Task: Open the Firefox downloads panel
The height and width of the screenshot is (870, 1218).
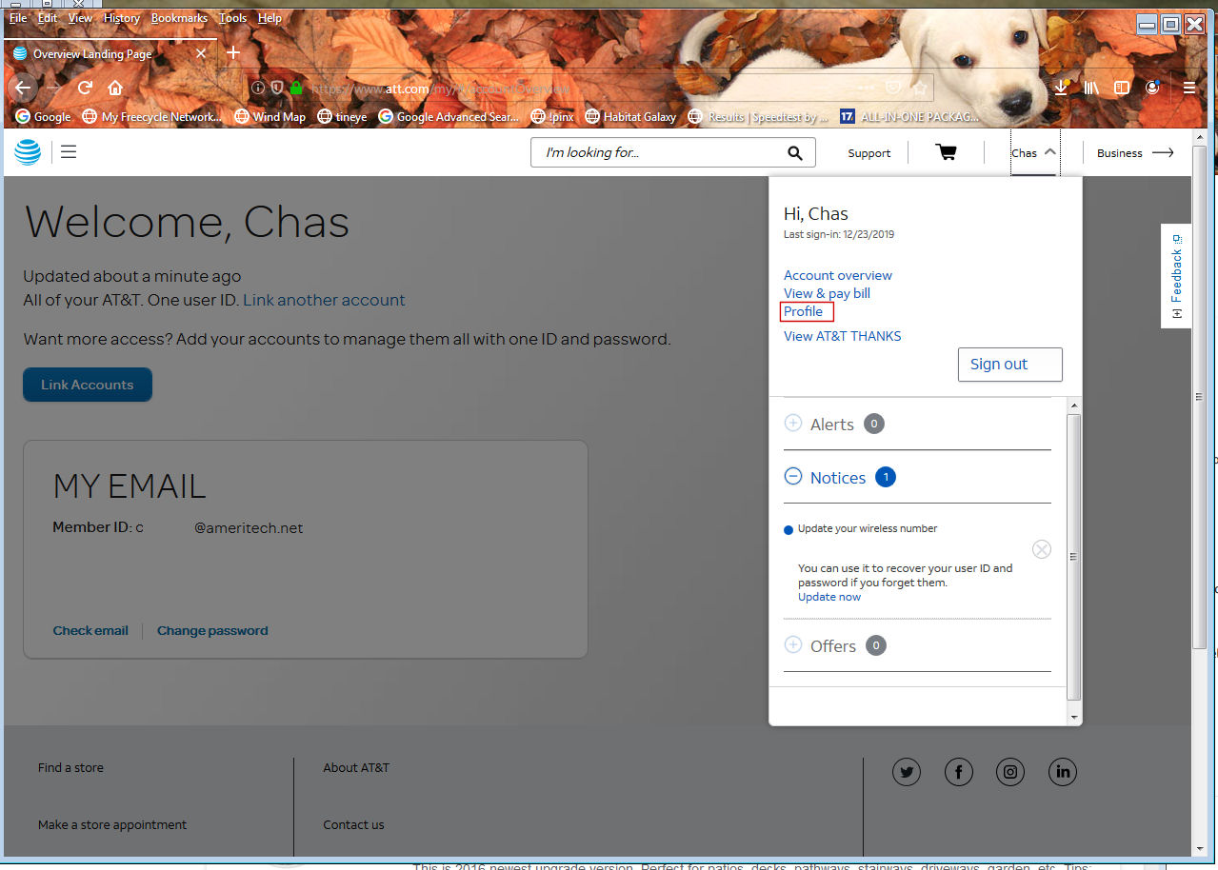Action: tap(1062, 88)
